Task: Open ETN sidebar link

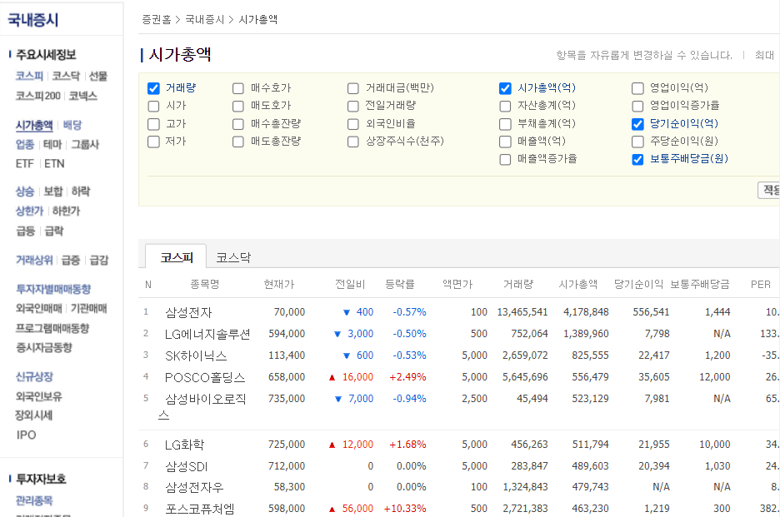Action: coord(54,163)
